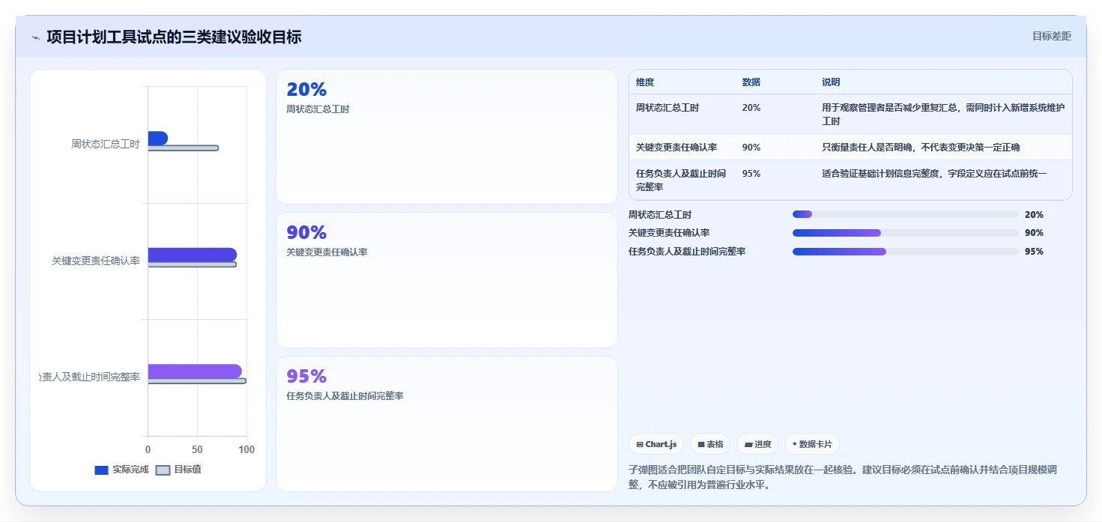Click the large 90% figure on data card
Screen dimensions: 1102x522
pyautogui.click(x=306, y=233)
